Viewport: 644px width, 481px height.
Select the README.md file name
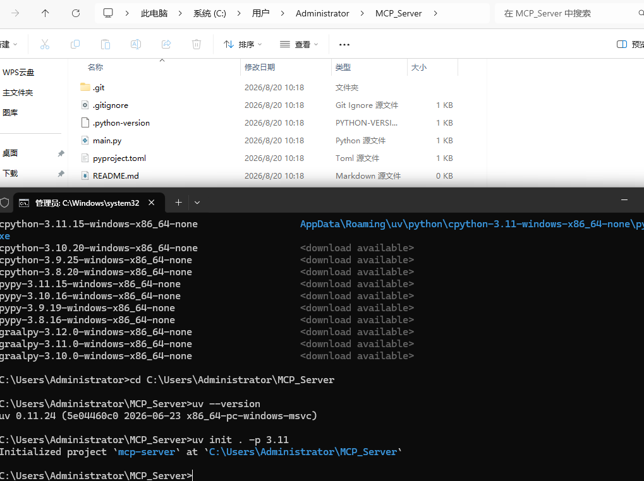(x=116, y=175)
